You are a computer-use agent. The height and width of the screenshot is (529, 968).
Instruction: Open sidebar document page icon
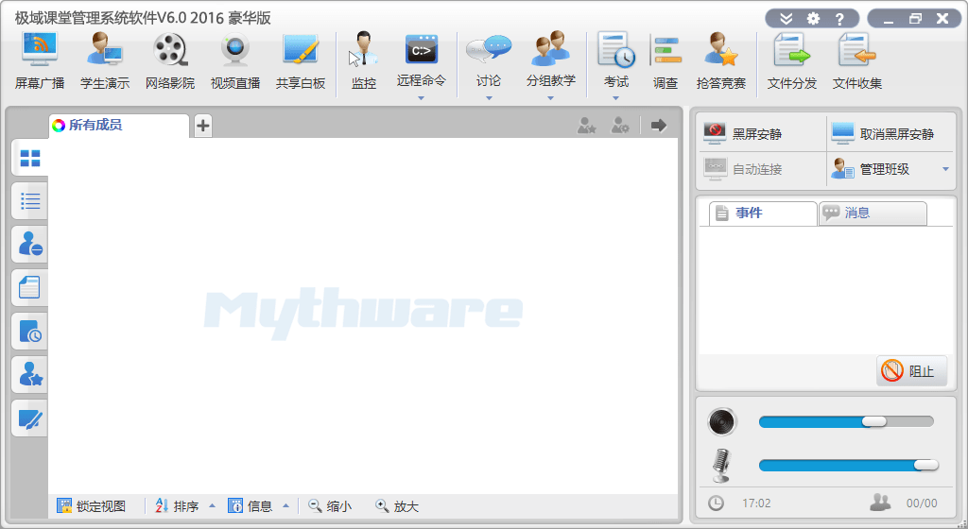pyautogui.click(x=29, y=288)
